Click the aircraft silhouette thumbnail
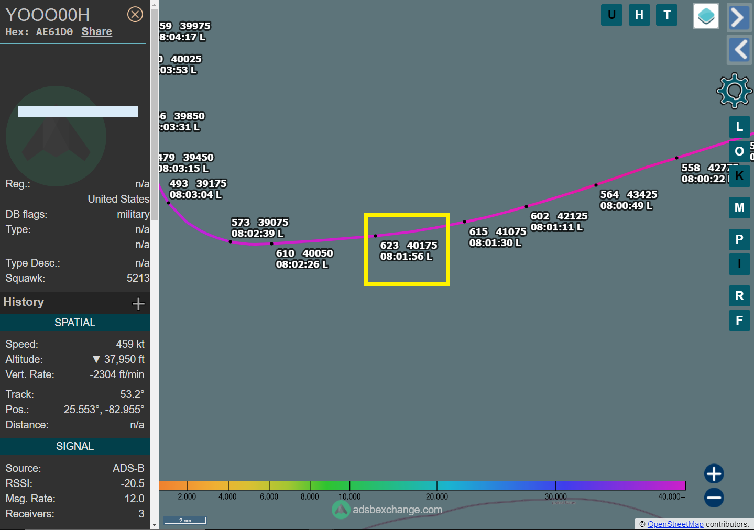This screenshot has height=530, width=754. coord(56,136)
